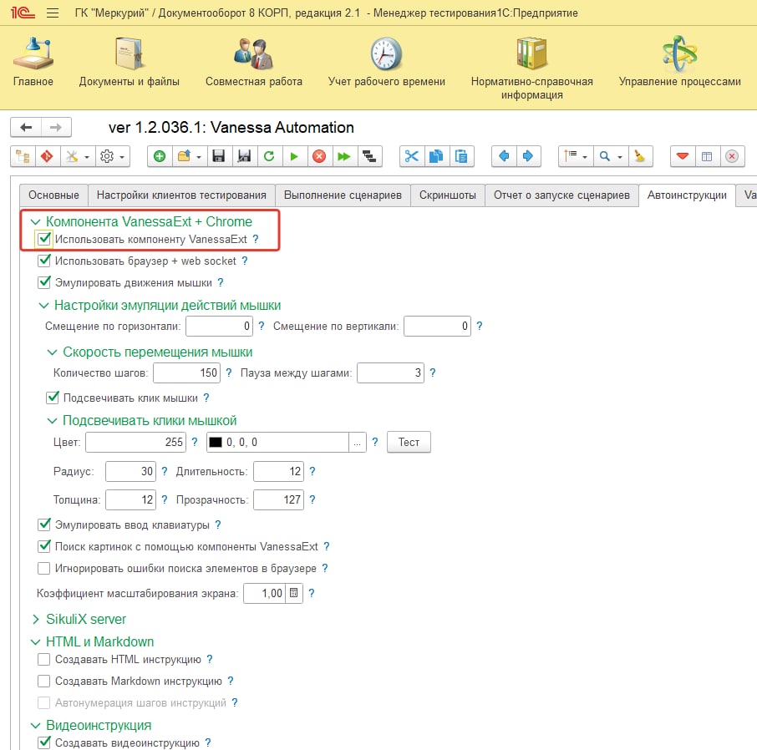Open the 1C main menu hamburger icon

(53, 13)
